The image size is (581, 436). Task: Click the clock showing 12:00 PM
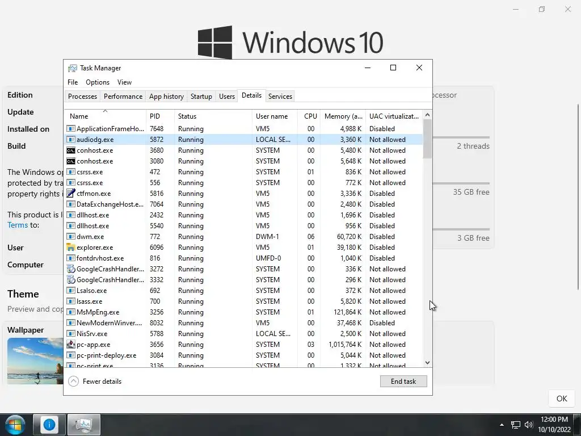click(x=554, y=420)
